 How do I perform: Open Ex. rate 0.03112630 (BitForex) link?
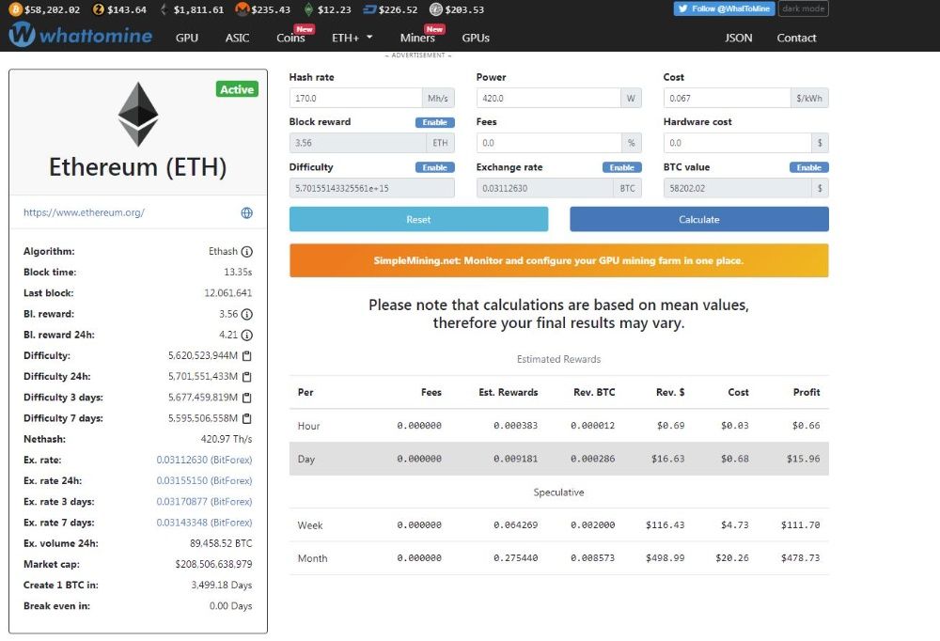coord(204,460)
